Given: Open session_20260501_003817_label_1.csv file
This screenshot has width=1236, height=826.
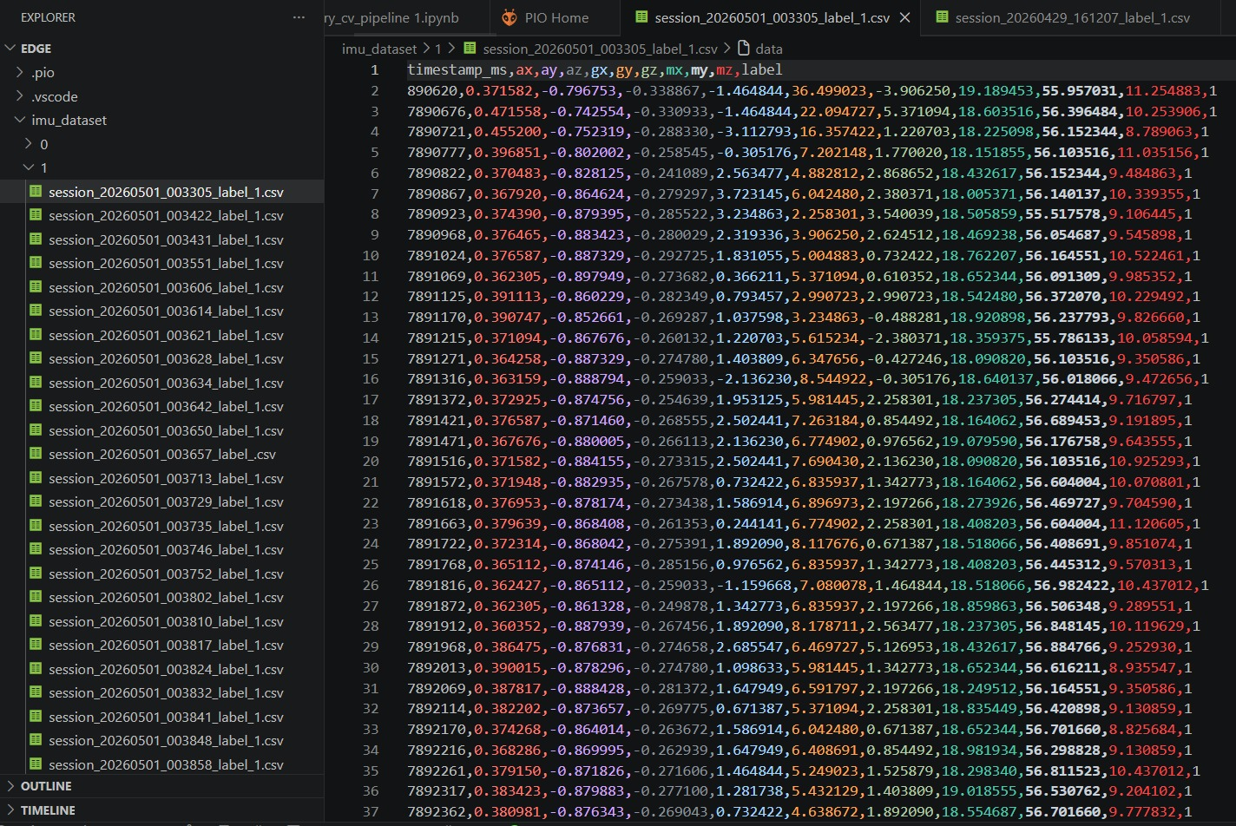Looking at the screenshot, I should coord(161,646).
